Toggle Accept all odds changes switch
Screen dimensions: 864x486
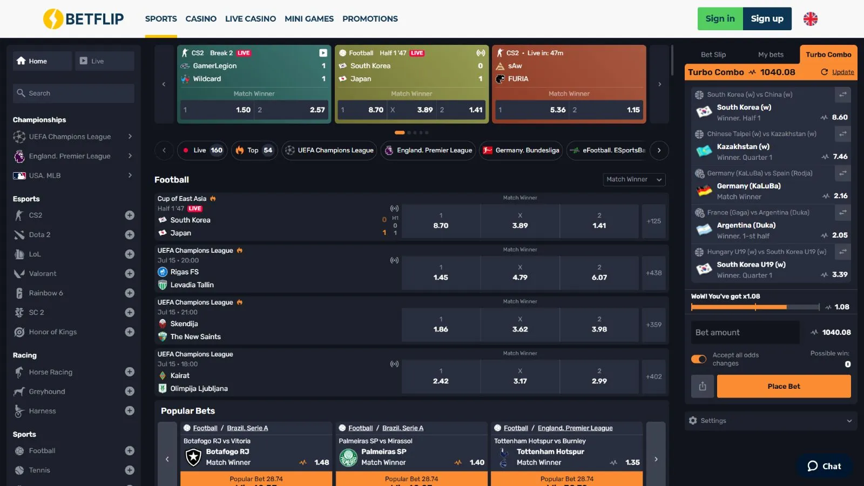click(x=699, y=359)
